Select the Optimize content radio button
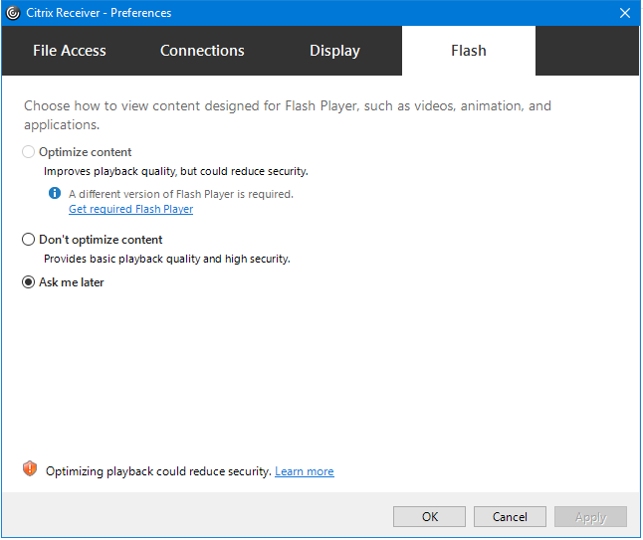Viewport: 643px width, 540px height. point(28,152)
